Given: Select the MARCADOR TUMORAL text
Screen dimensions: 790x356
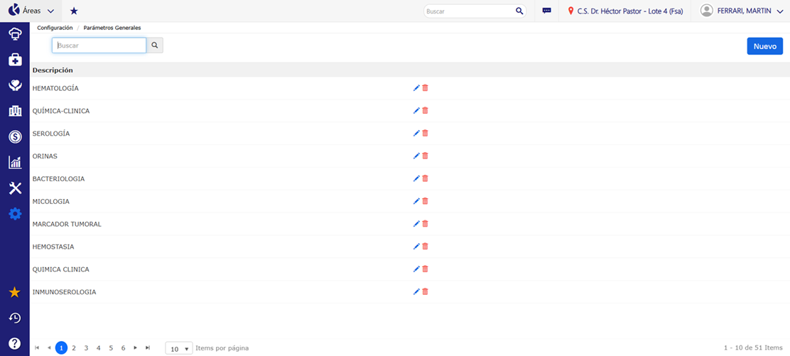Looking at the screenshot, I should (x=67, y=224).
